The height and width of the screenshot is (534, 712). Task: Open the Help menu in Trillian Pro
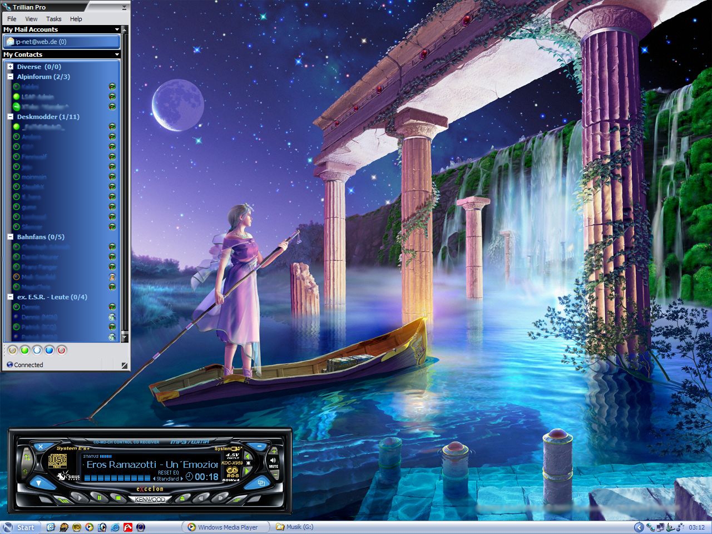[x=76, y=18]
